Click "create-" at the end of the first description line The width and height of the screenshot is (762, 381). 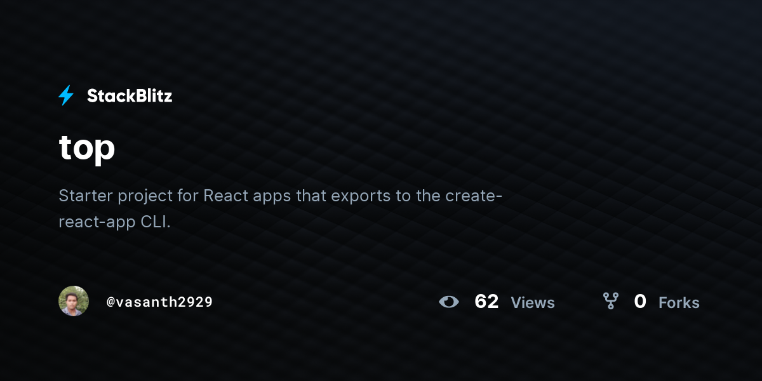pos(474,196)
